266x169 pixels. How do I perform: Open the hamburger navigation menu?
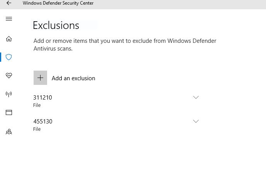(x=9, y=19)
